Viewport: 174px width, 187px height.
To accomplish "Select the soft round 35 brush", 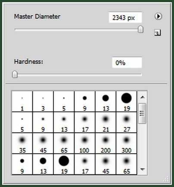I will pos(22,143).
